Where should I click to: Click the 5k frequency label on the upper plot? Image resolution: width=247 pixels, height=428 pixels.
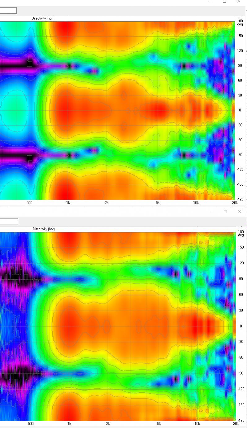(x=158, y=203)
